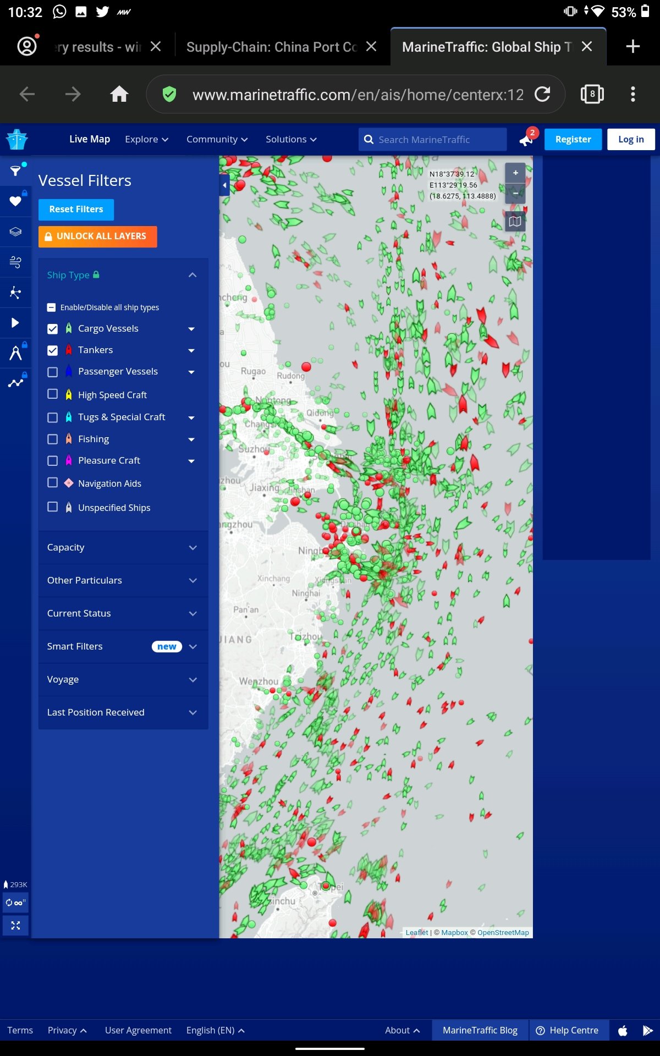Collapse the filters panel arrow handle
Screen dimensions: 660x1056
click(224, 186)
